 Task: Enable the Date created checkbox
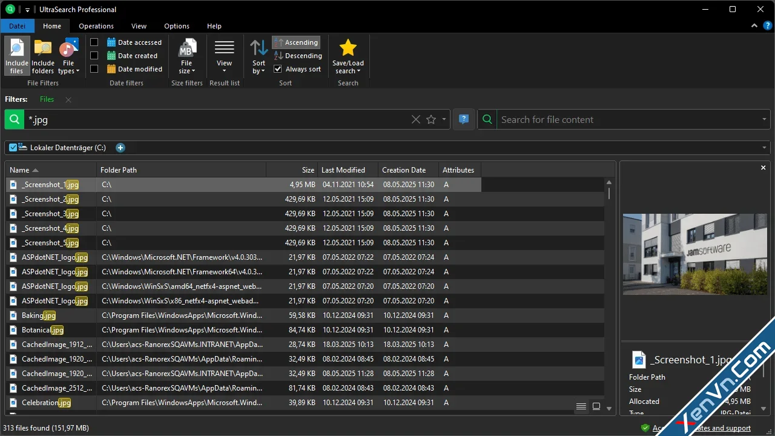pos(94,56)
